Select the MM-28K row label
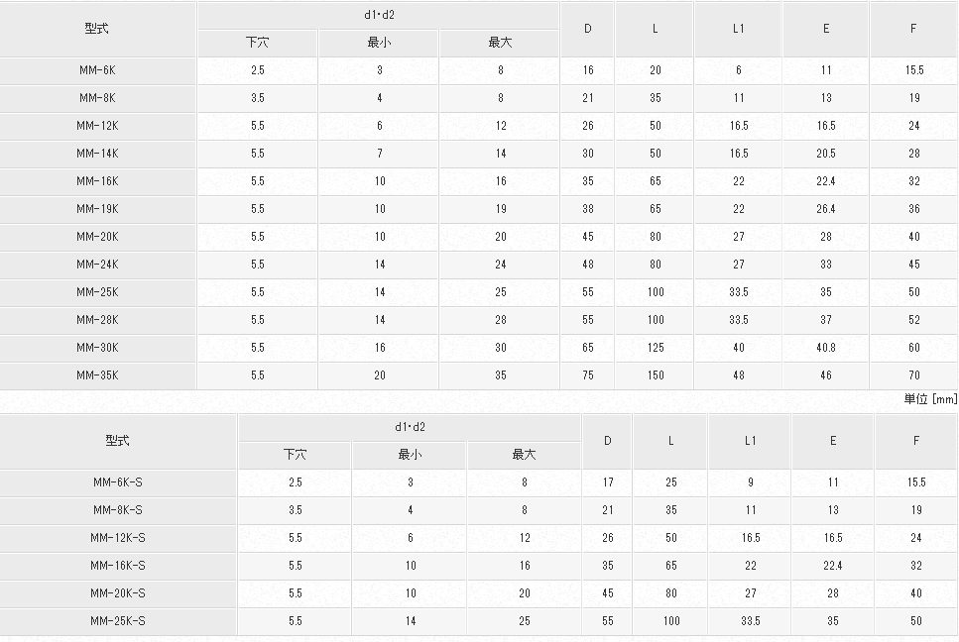The width and height of the screenshot is (959, 642). 97,320
